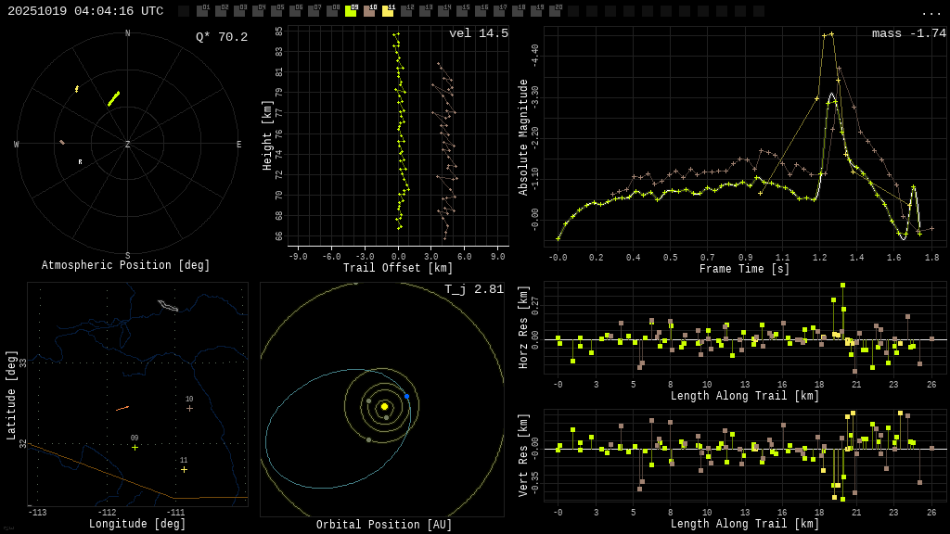This screenshot has width=950, height=534.
Task: Click the blue Earth dot on orbit
Action: pos(406,396)
